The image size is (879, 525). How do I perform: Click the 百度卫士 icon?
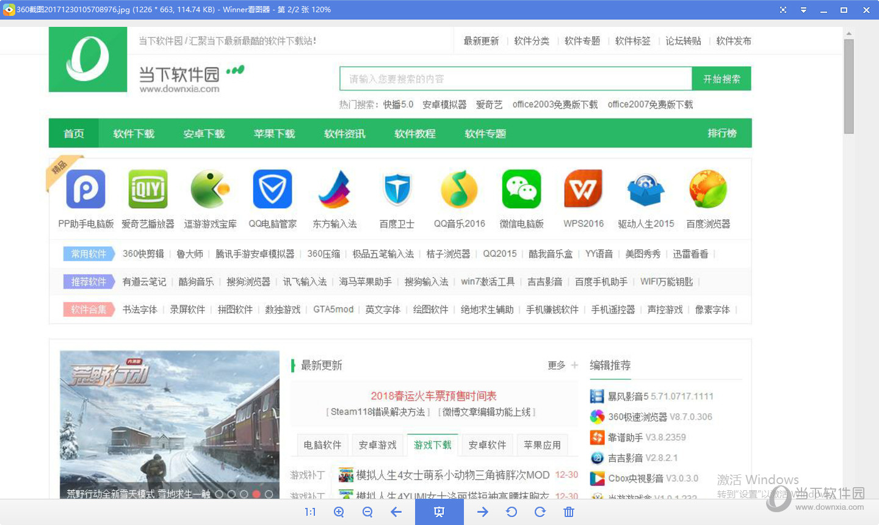[x=397, y=189]
